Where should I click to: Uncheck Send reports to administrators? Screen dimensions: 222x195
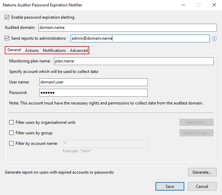click(7, 38)
